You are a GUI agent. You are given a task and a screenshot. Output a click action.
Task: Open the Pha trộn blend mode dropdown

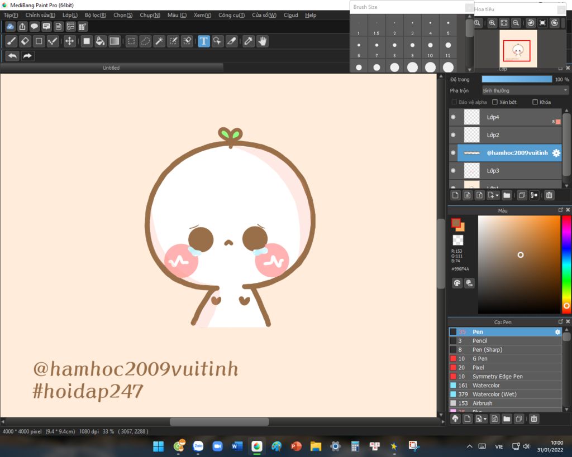[525, 90]
